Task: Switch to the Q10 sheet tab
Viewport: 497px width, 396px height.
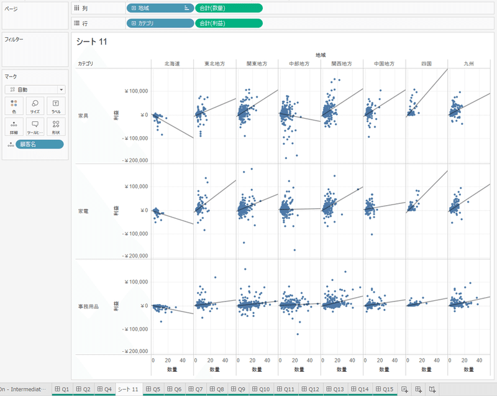Action: tap(261, 389)
